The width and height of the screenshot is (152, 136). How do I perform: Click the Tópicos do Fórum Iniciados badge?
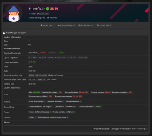[x=40, y=112]
